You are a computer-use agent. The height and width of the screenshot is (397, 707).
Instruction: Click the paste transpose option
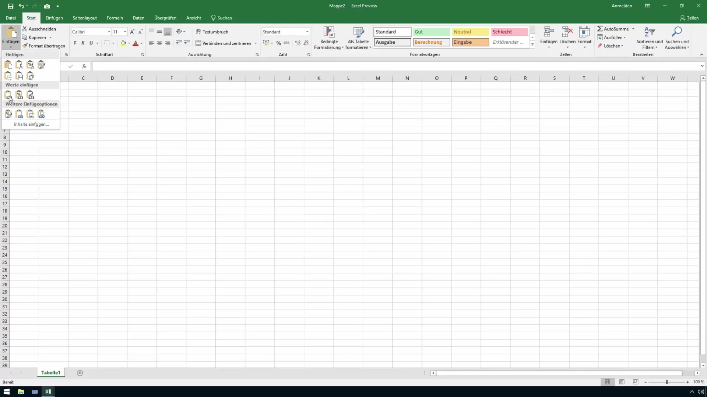pos(31,76)
